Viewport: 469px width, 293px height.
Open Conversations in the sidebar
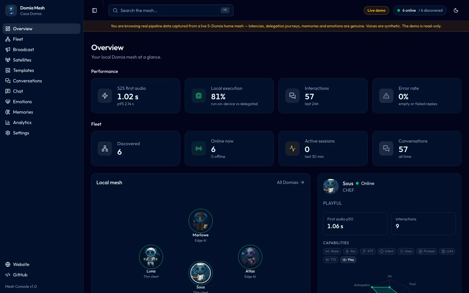coord(41,81)
